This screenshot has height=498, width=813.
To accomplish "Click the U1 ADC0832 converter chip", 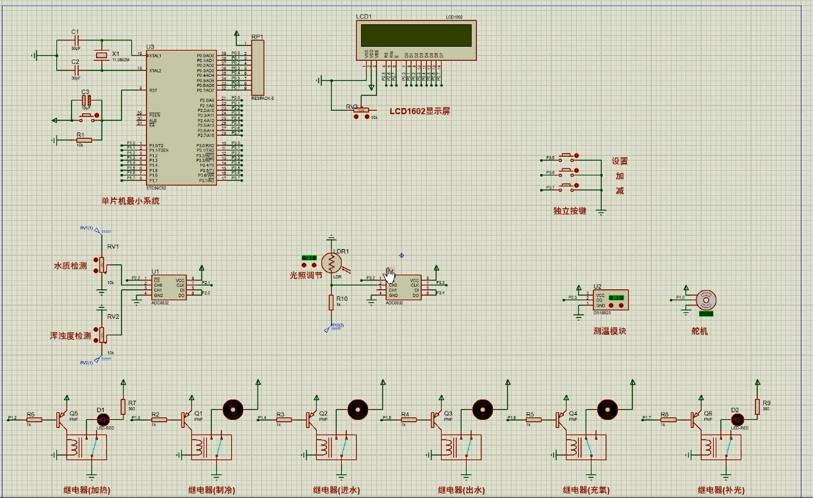I will [169, 287].
